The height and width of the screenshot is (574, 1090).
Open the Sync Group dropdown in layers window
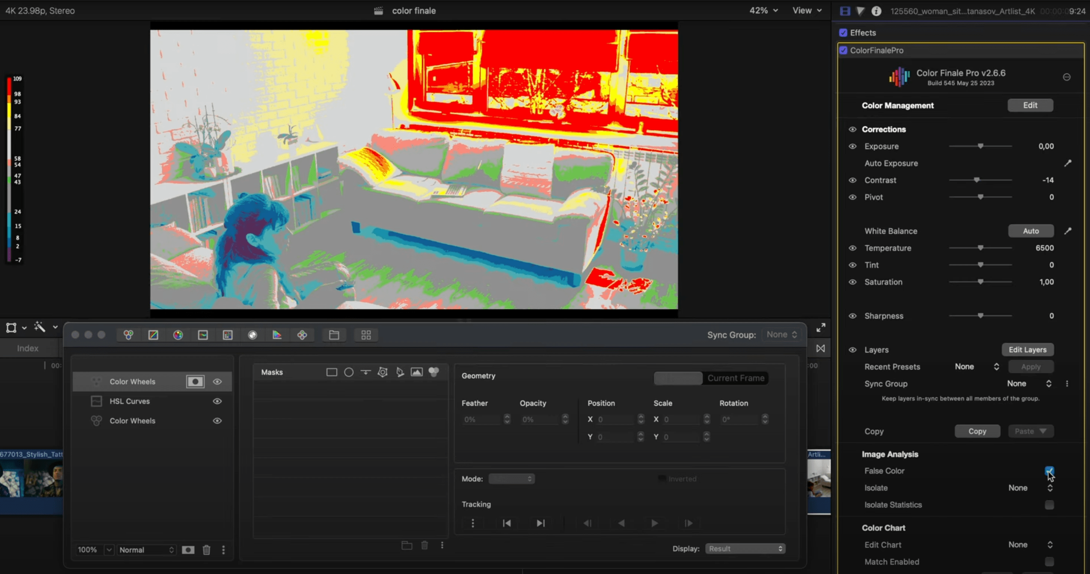click(781, 335)
